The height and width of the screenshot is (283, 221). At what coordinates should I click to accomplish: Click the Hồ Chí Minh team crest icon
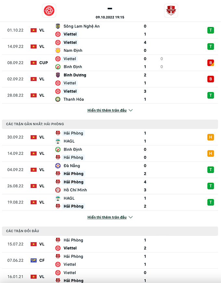58,190
